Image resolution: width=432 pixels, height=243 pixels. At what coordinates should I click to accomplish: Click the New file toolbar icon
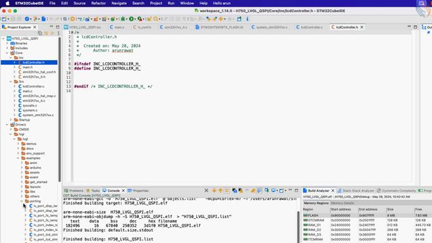click(4, 19)
